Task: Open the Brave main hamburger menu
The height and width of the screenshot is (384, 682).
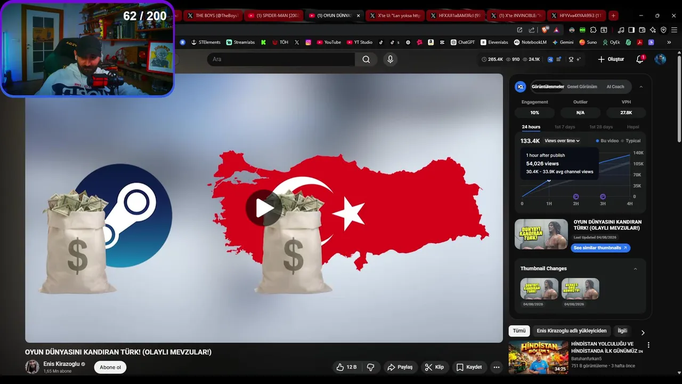Action: [674, 30]
